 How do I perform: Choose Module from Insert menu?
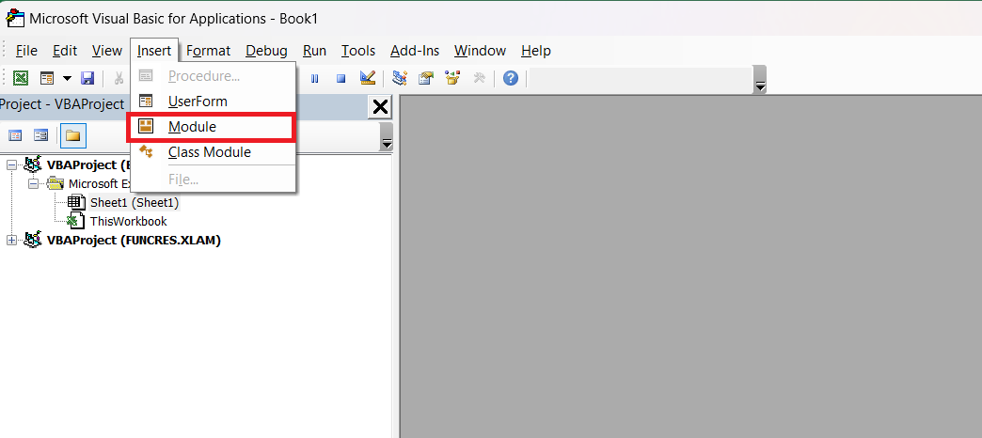pos(213,127)
